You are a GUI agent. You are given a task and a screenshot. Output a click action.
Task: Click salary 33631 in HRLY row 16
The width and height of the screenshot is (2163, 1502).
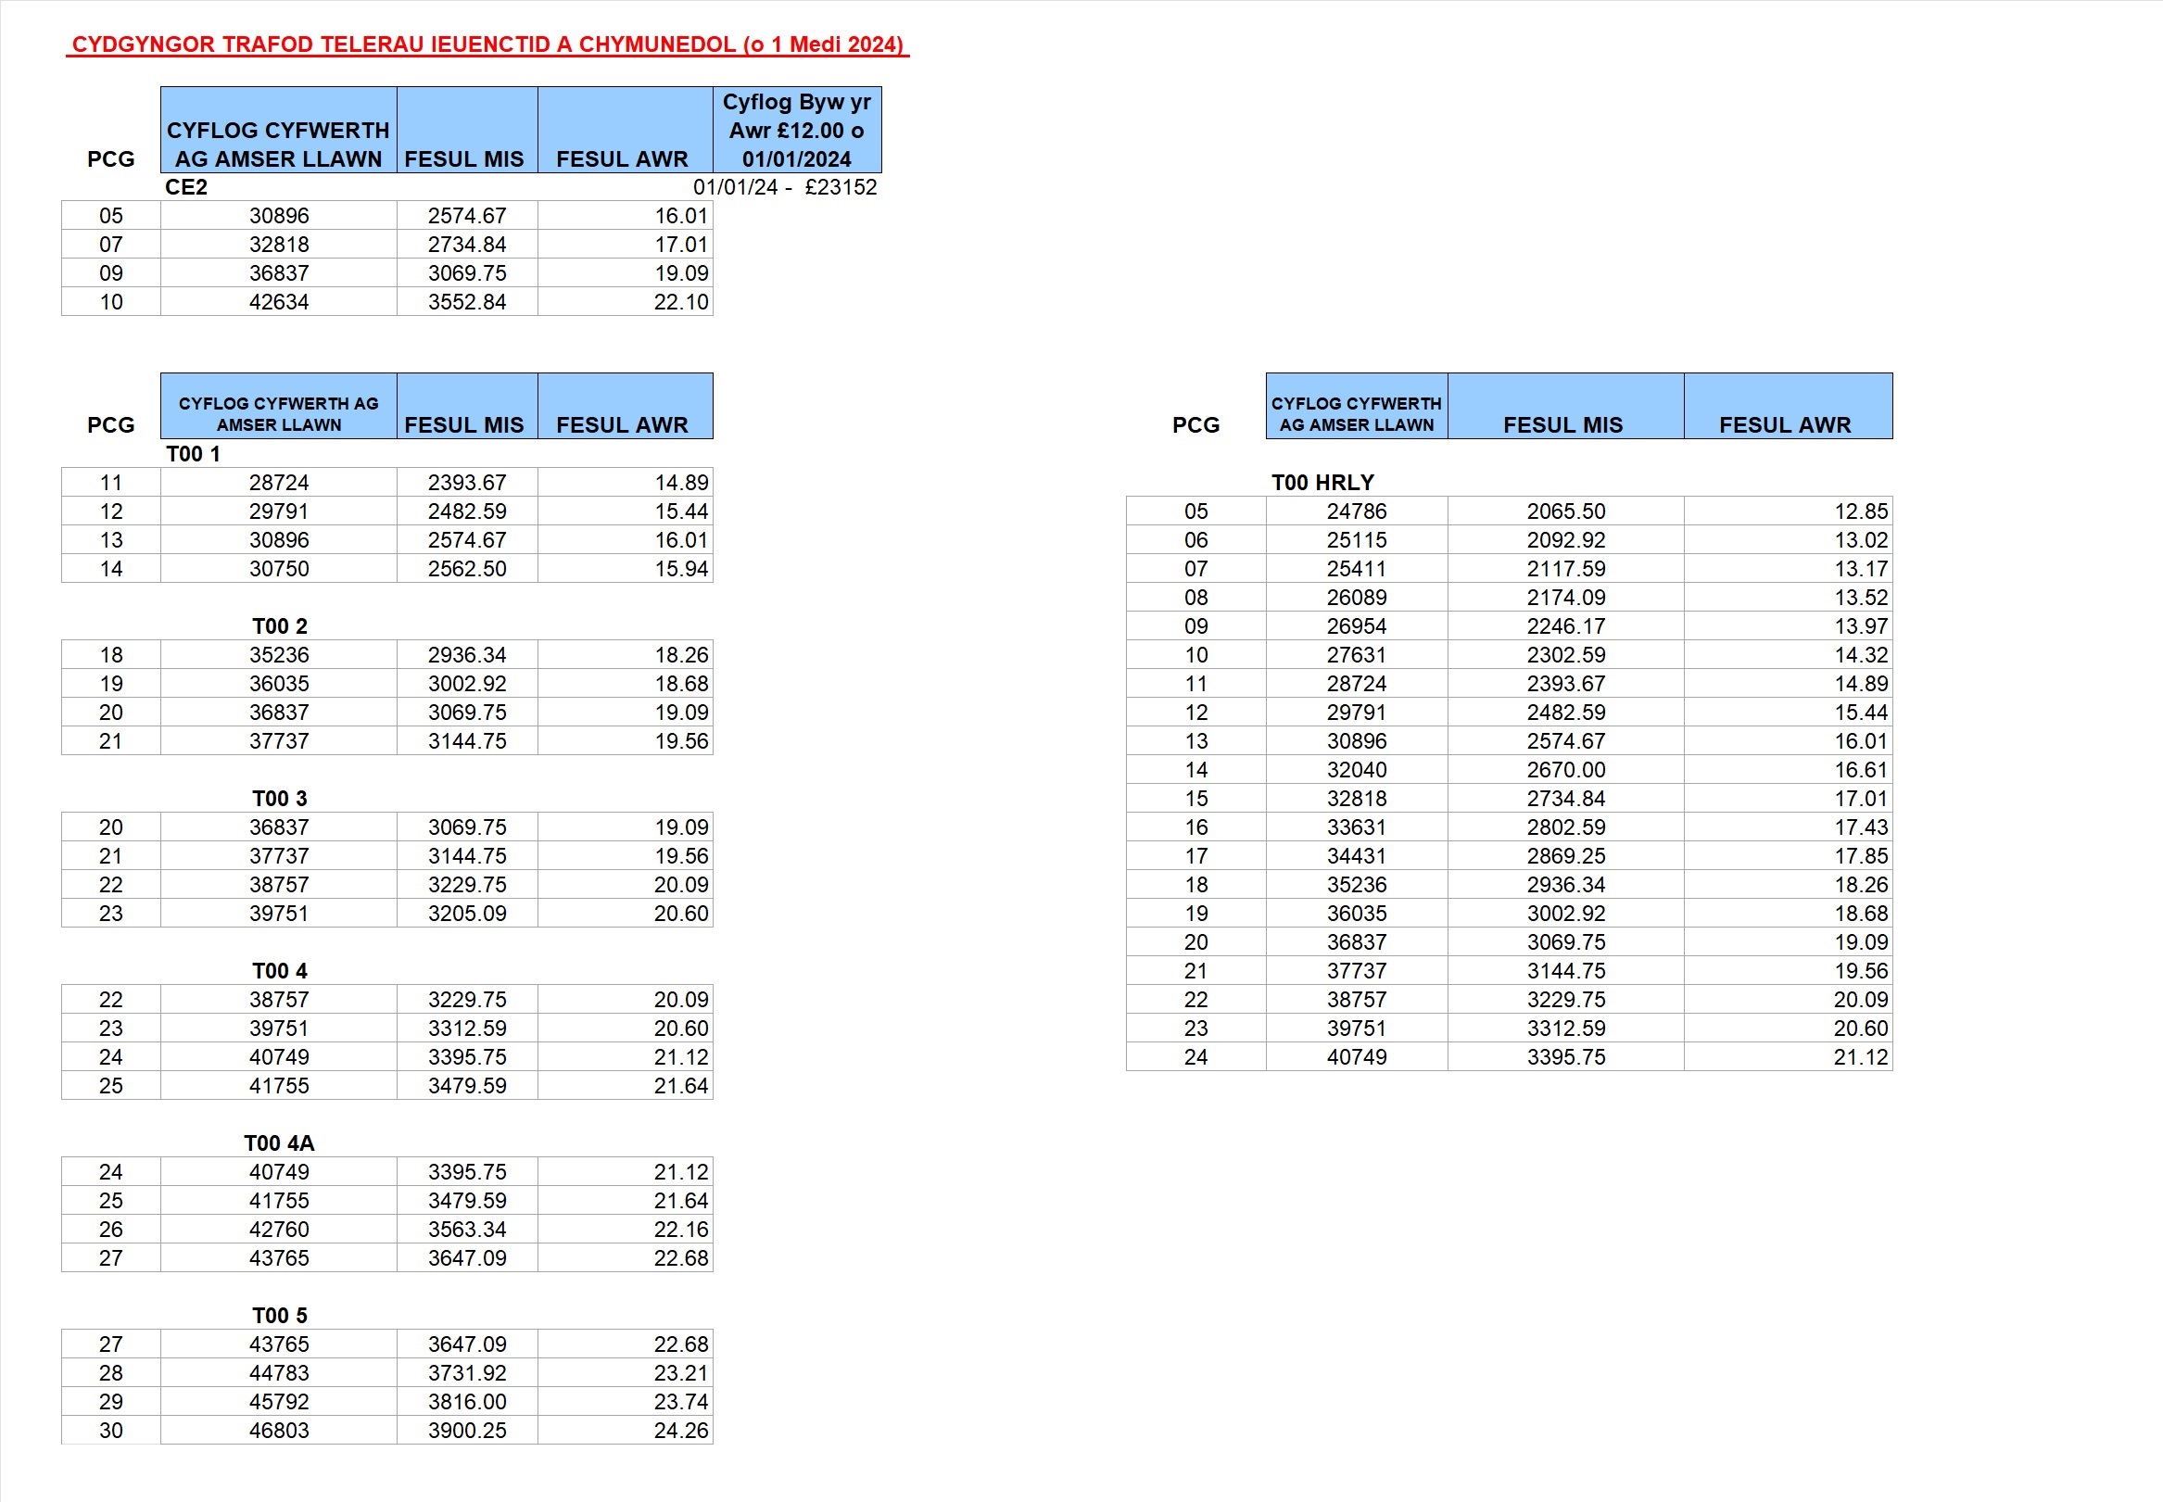click(1357, 827)
